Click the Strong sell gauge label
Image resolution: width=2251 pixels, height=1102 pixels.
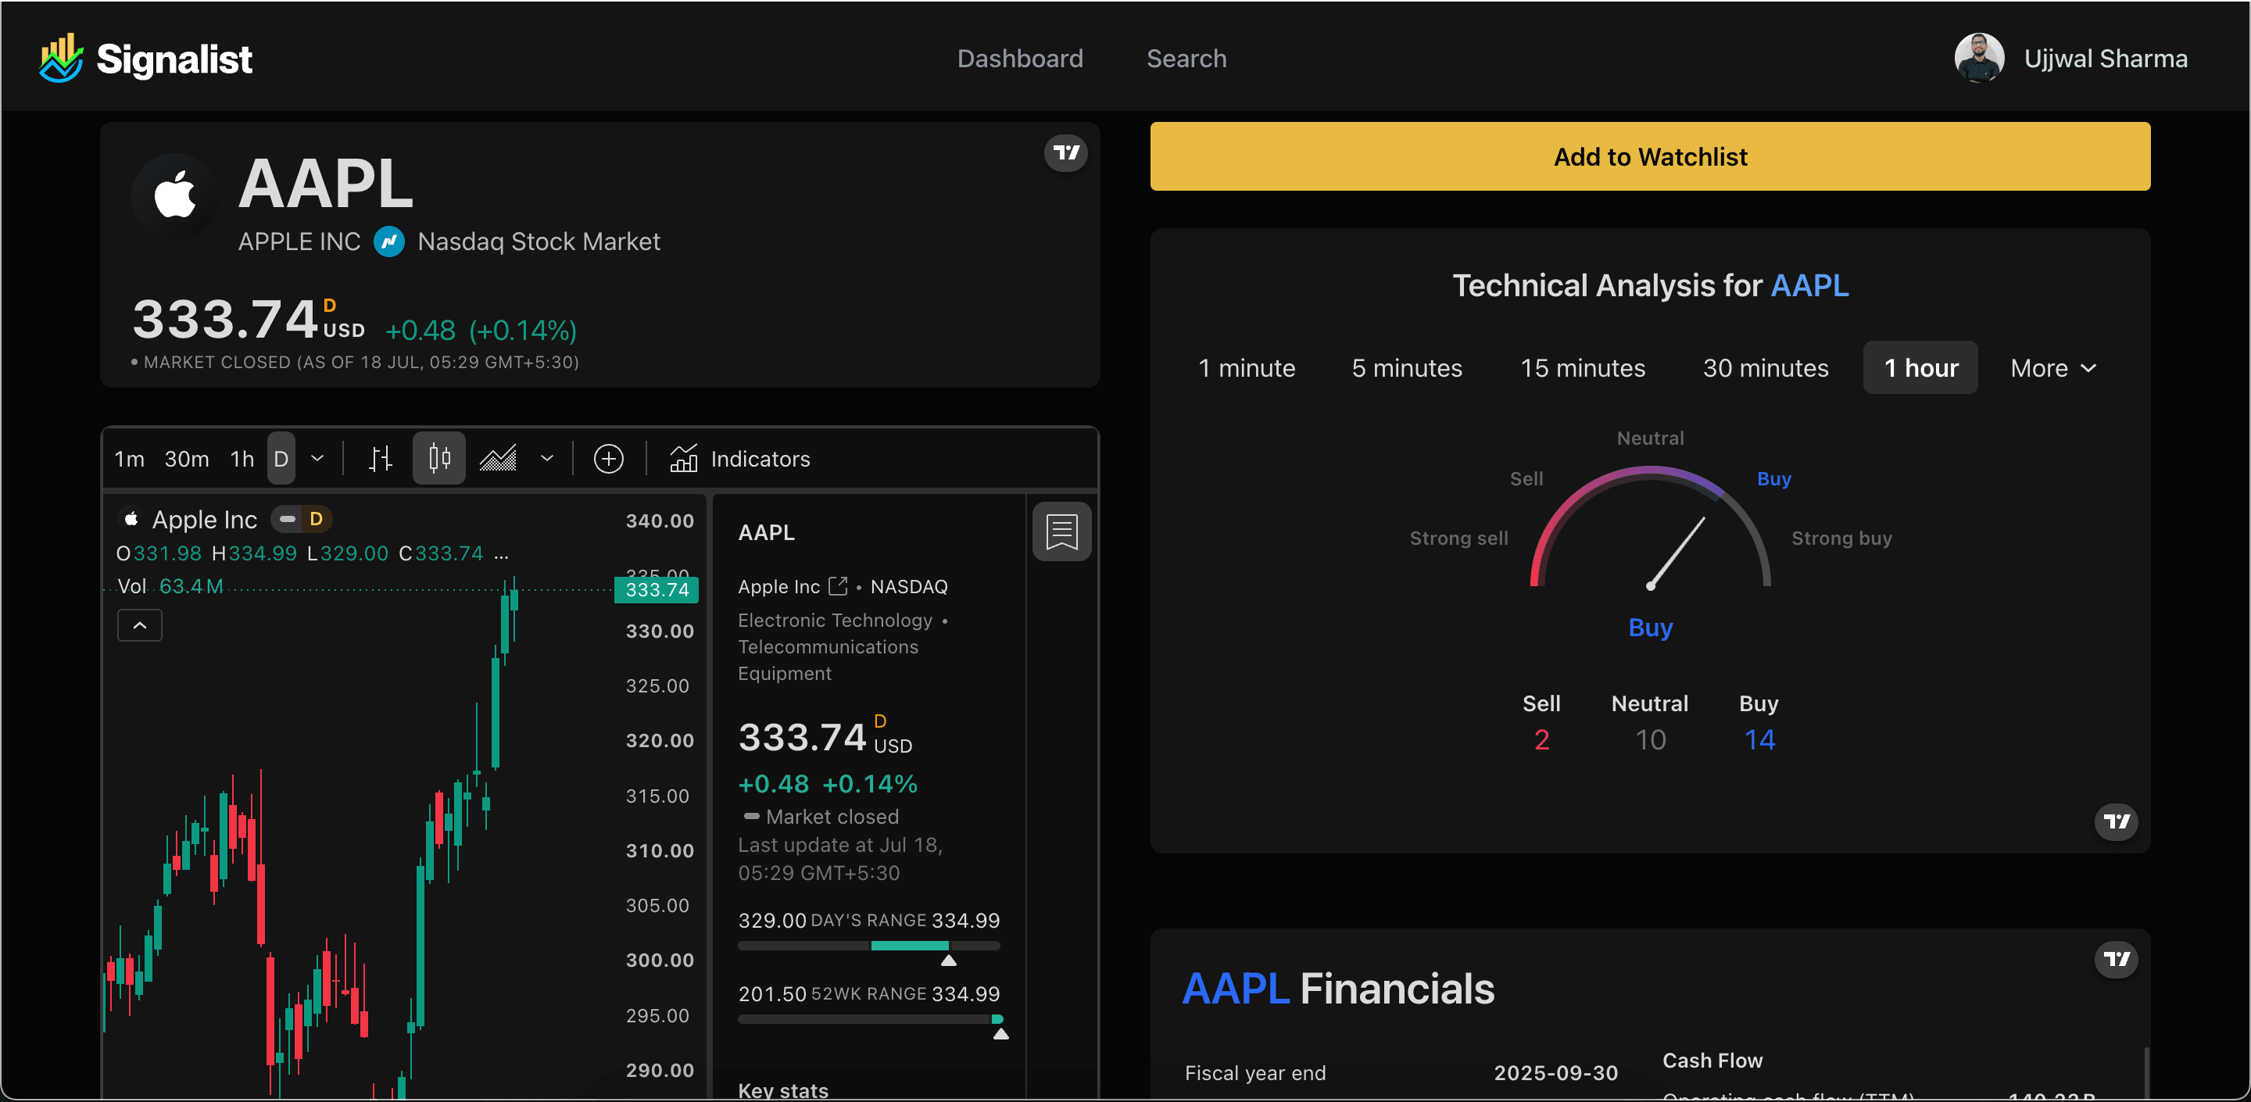click(1458, 538)
